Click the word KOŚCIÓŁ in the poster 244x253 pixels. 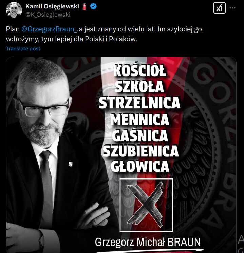(x=139, y=70)
